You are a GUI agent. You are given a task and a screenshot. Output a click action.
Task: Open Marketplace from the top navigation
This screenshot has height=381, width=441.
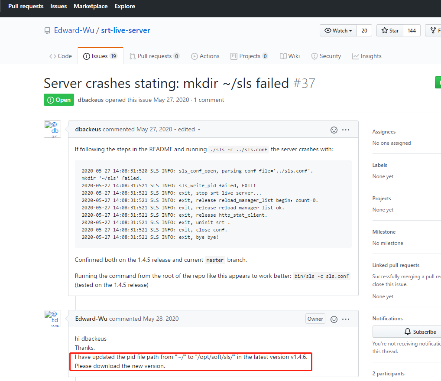[x=91, y=6]
